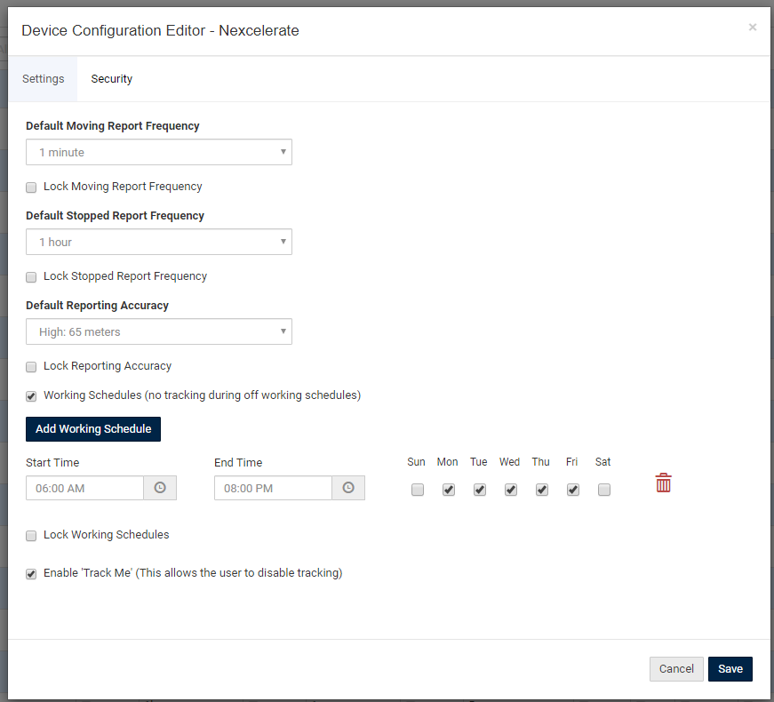Expand the Default Reporting Accuracy dropdown
This screenshot has height=702, width=774.
(x=159, y=331)
